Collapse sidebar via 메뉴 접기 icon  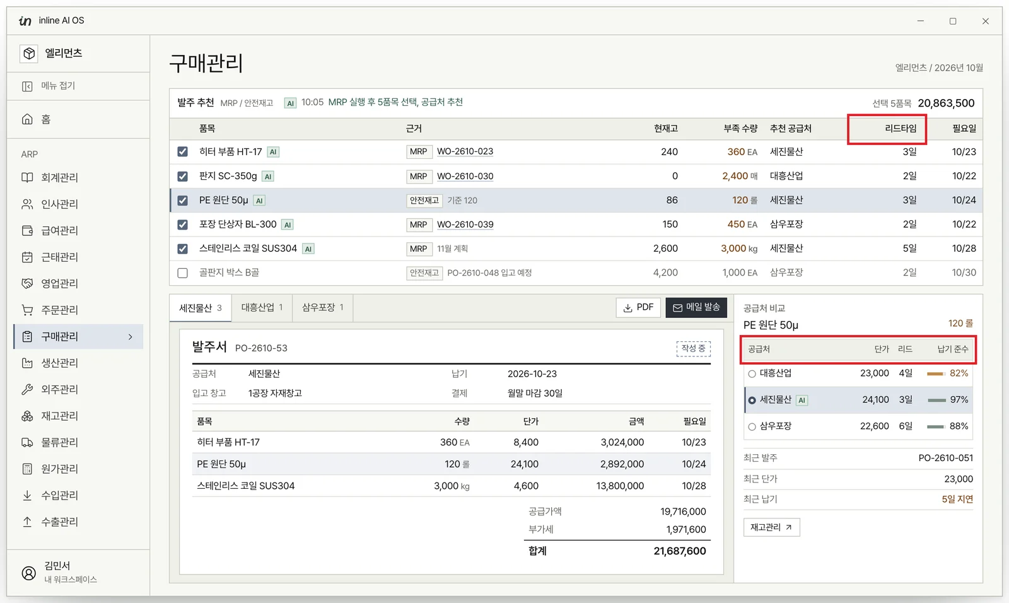[x=27, y=86]
